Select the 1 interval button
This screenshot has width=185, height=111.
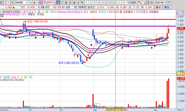(87, 2)
